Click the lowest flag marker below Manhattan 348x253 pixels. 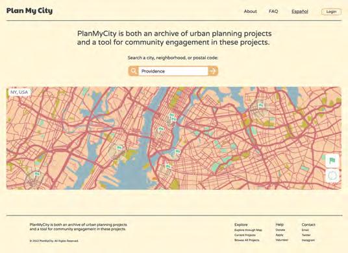(x=168, y=166)
